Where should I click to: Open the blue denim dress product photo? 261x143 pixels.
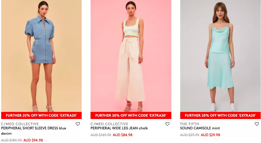click(x=42, y=56)
